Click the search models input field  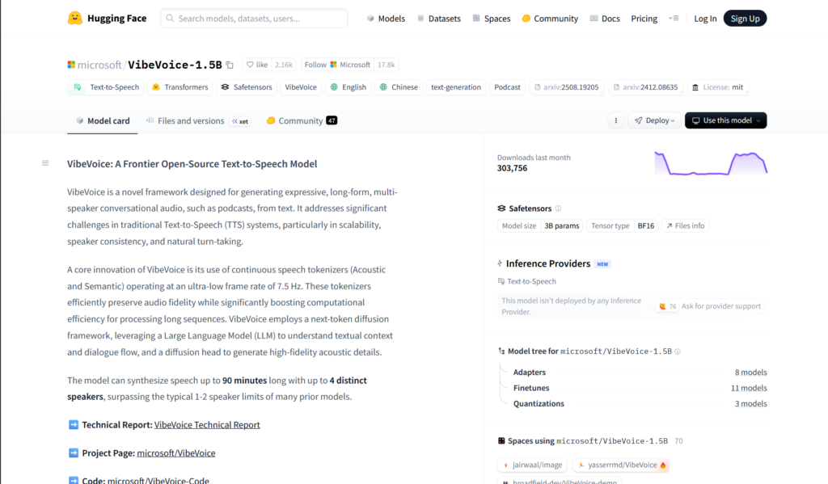[254, 19]
